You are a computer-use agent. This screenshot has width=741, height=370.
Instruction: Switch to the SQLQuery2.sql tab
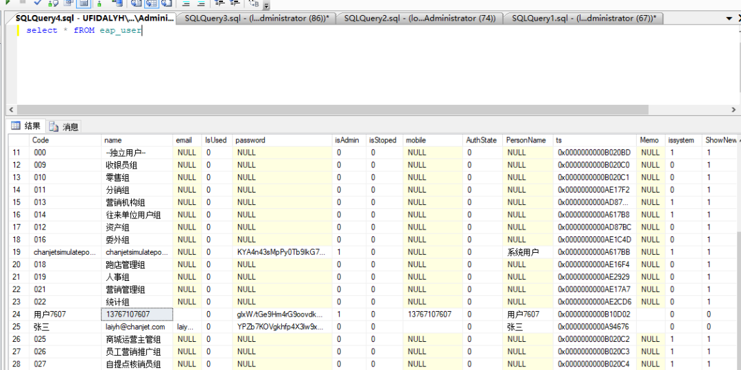click(x=420, y=18)
